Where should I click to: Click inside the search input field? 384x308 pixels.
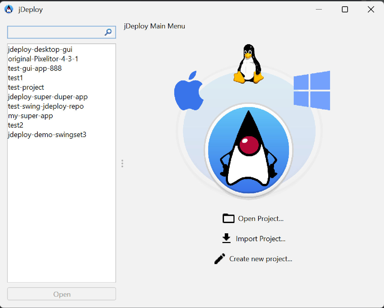point(53,32)
